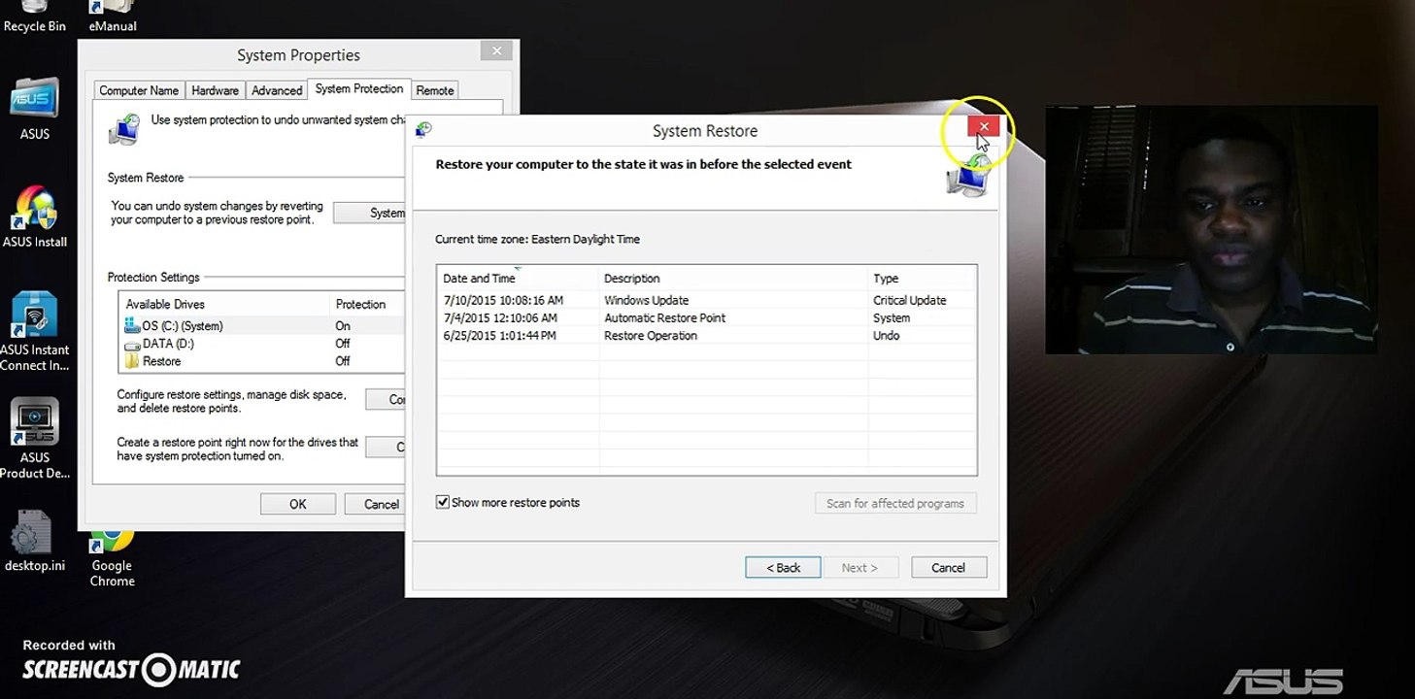Open the ASUS folder desktop icon
The width and height of the screenshot is (1415, 699).
coord(35,109)
